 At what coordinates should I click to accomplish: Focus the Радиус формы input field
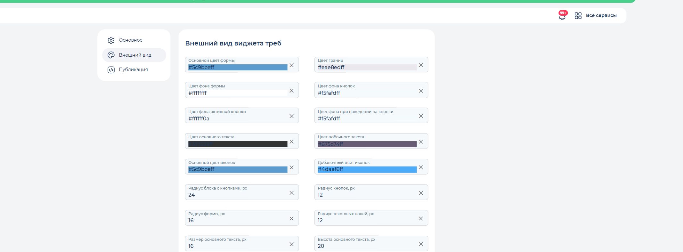point(242,218)
